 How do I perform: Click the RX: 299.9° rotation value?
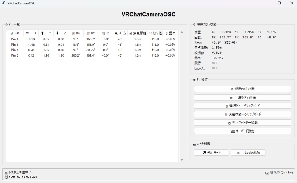[221, 37]
